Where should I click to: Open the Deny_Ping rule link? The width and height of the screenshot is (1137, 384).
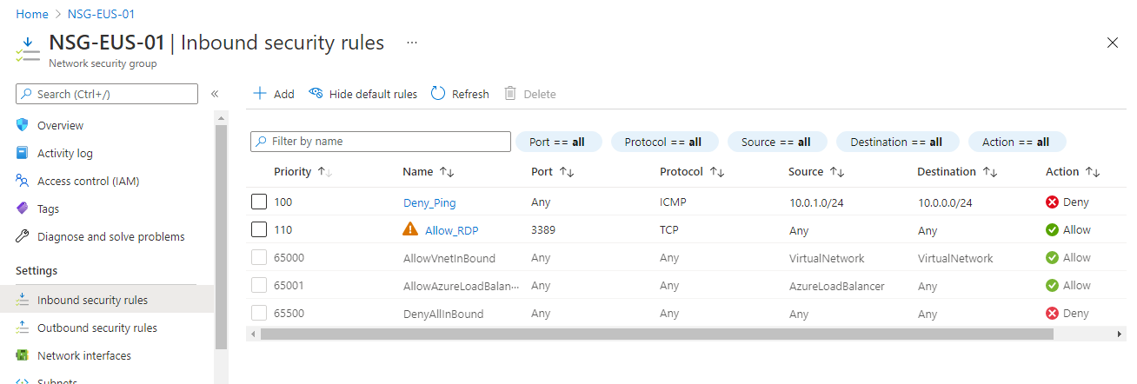[x=429, y=202]
